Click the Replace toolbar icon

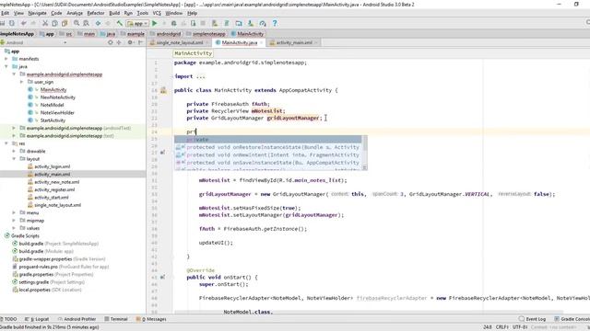coord(86,23)
